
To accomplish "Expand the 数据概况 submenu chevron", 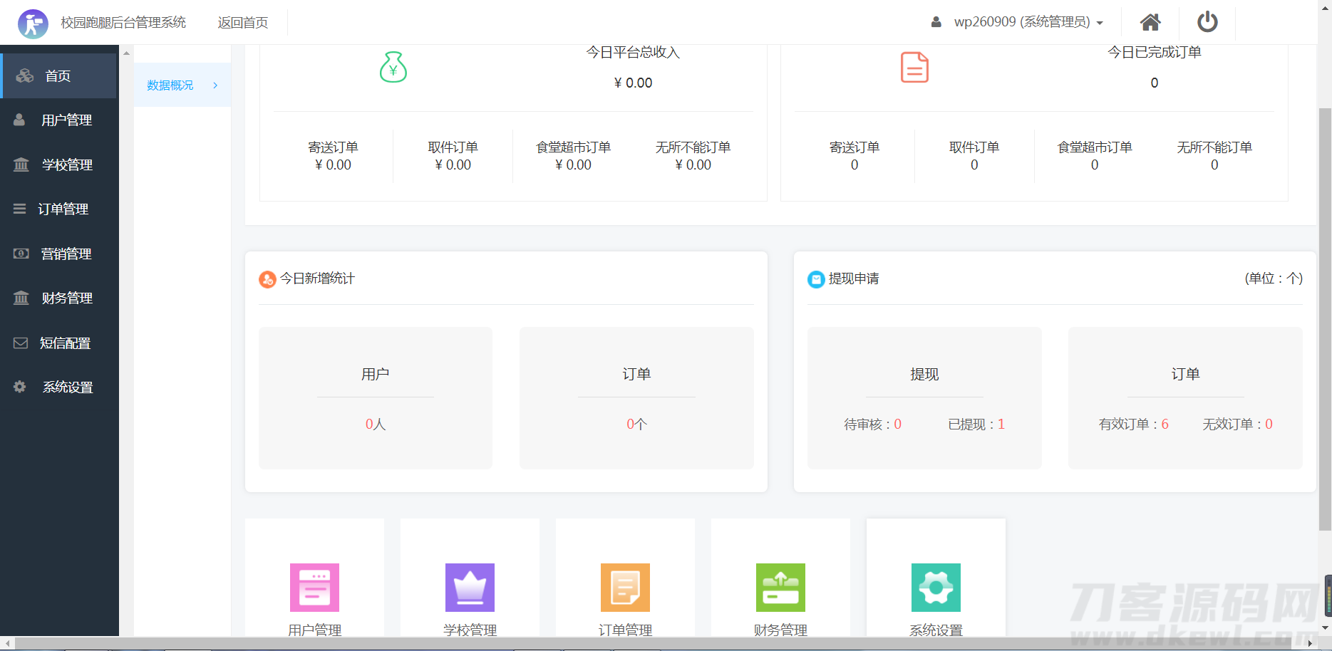I will point(215,85).
